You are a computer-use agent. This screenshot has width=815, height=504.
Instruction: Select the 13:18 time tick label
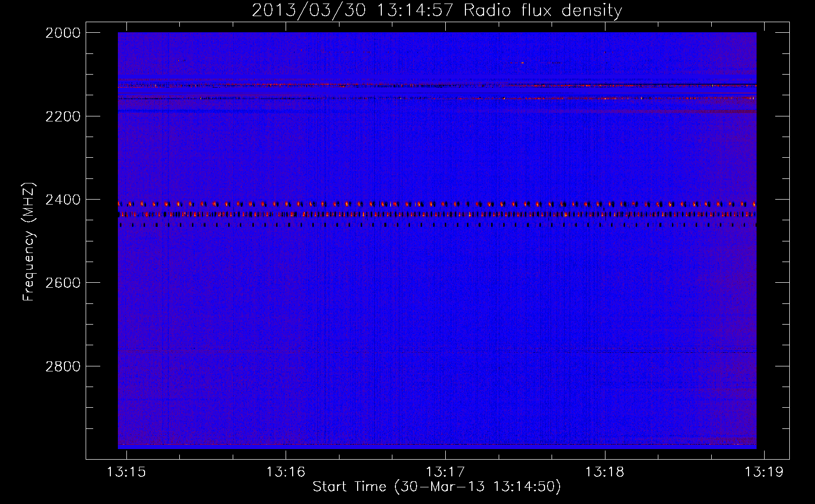pyautogui.click(x=604, y=472)
